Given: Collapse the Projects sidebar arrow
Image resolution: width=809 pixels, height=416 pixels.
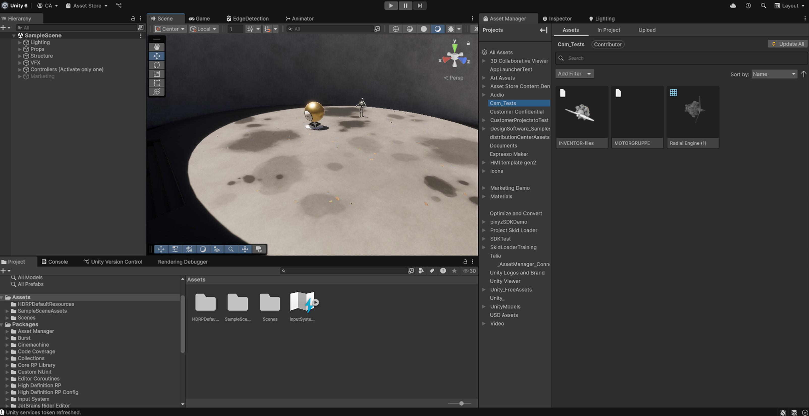Looking at the screenshot, I should point(543,30).
